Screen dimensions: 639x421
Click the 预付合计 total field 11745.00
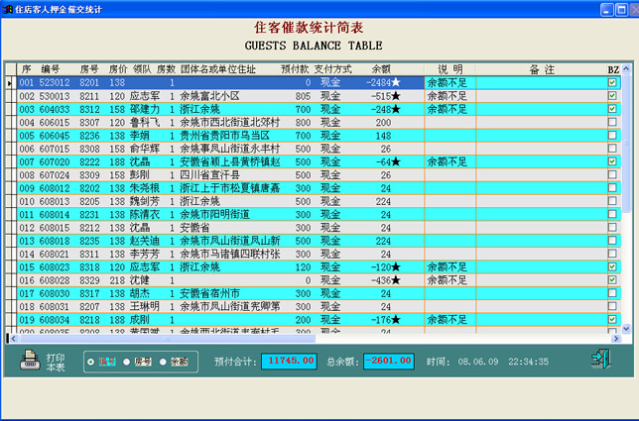click(290, 362)
